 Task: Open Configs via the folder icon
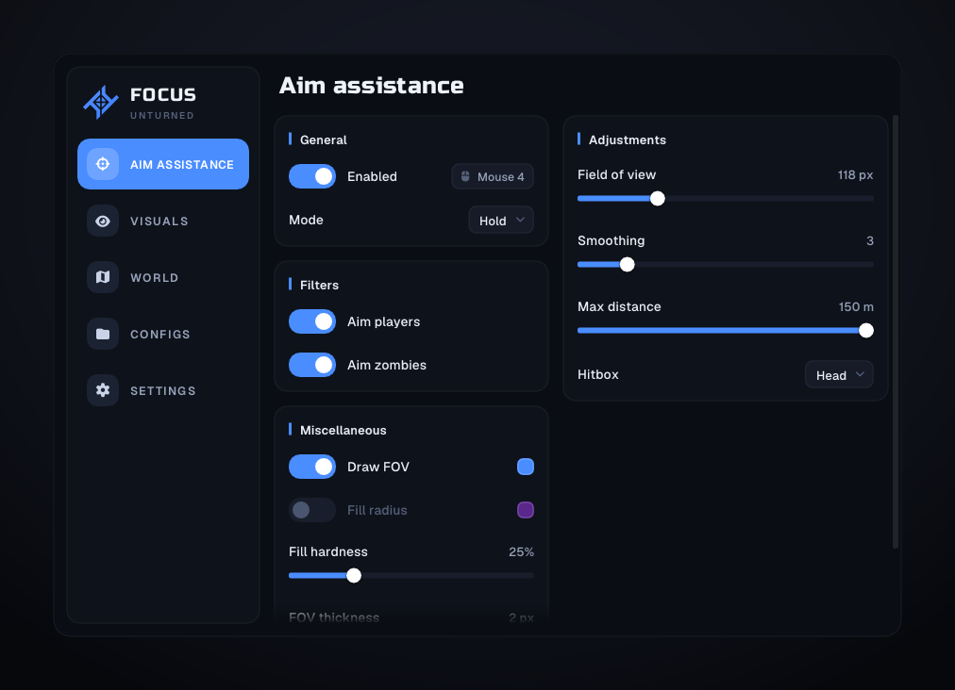103,334
